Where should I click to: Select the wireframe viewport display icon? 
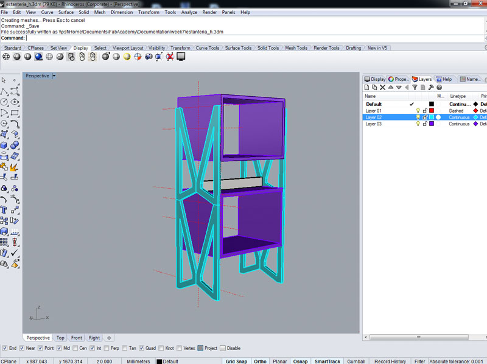tap(6, 57)
